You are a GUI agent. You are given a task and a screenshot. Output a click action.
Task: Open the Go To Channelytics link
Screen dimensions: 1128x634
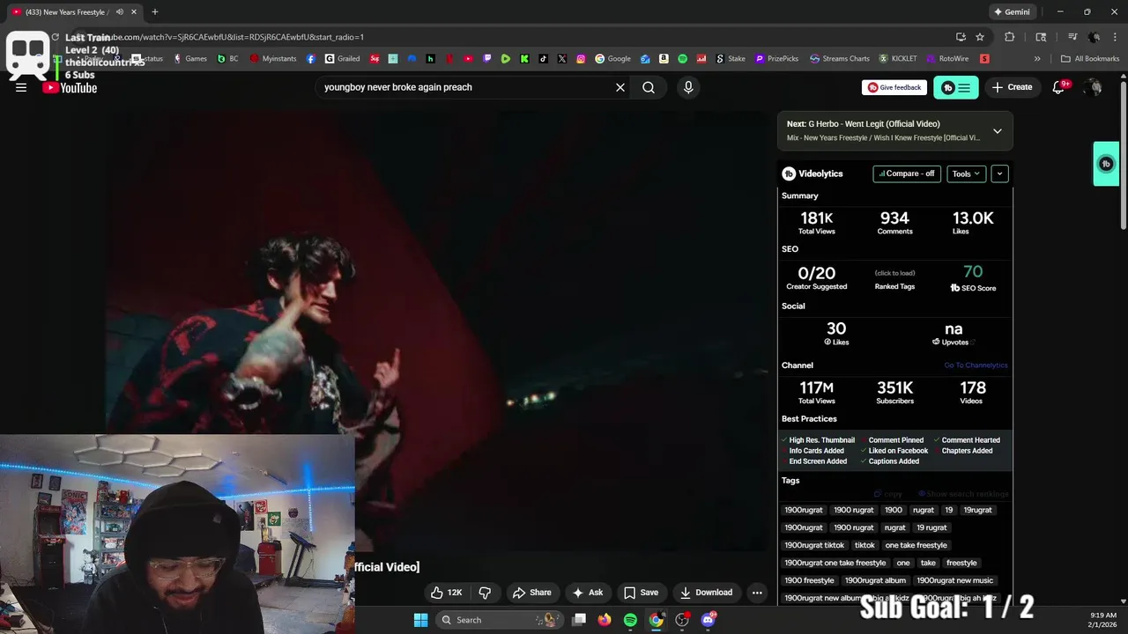point(976,365)
